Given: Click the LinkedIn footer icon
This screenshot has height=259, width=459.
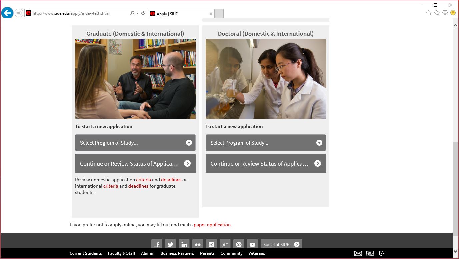Looking at the screenshot, I should click(184, 244).
